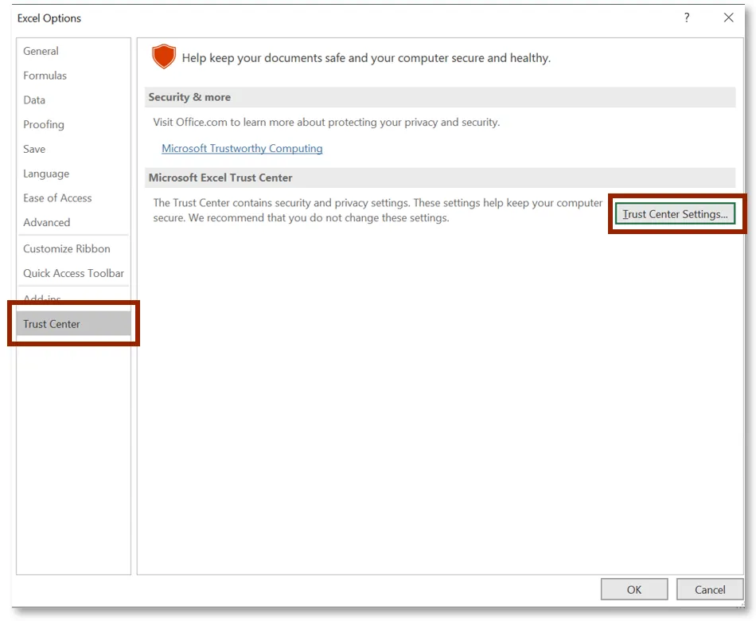
Task: Click the Excel Options title bar
Action: click(318, 18)
